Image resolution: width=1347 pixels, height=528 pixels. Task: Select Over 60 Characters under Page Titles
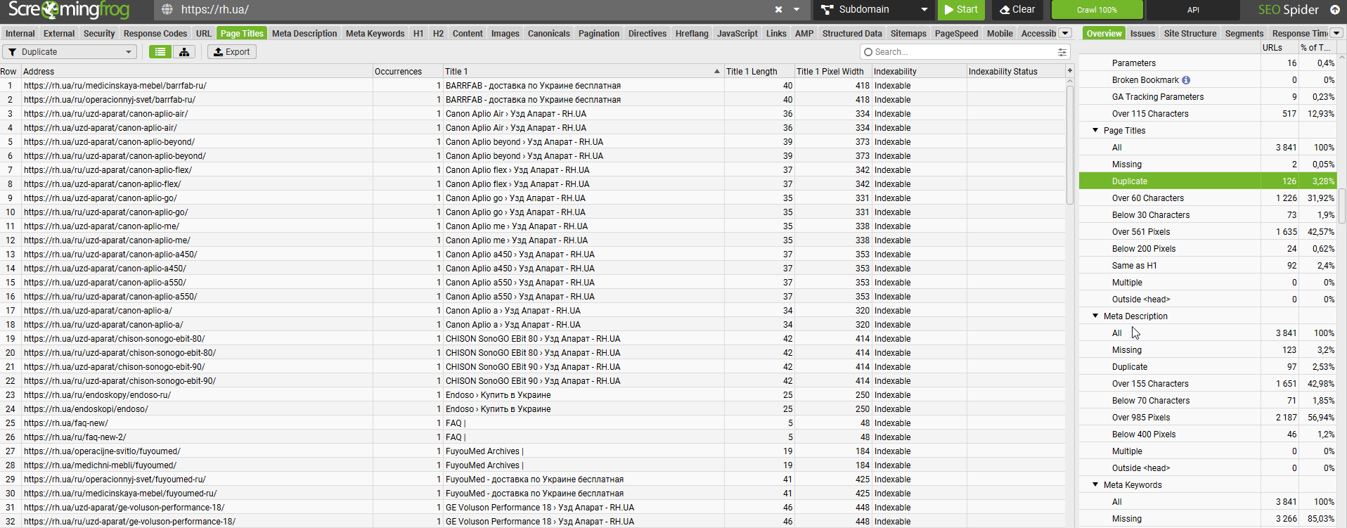pos(1207,198)
